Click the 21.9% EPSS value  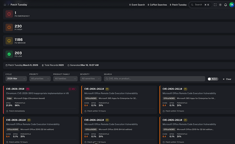(9, 105)
